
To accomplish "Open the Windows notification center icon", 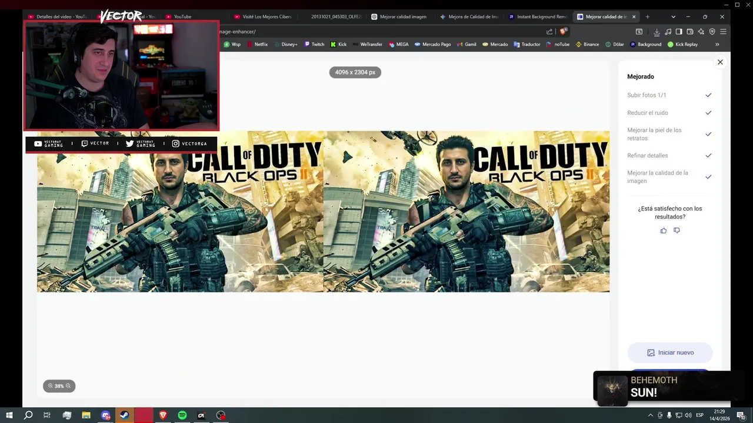I will click(x=741, y=415).
